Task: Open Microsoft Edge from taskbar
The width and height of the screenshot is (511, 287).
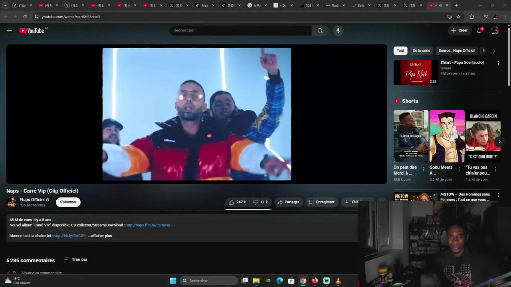Action: pos(280,281)
